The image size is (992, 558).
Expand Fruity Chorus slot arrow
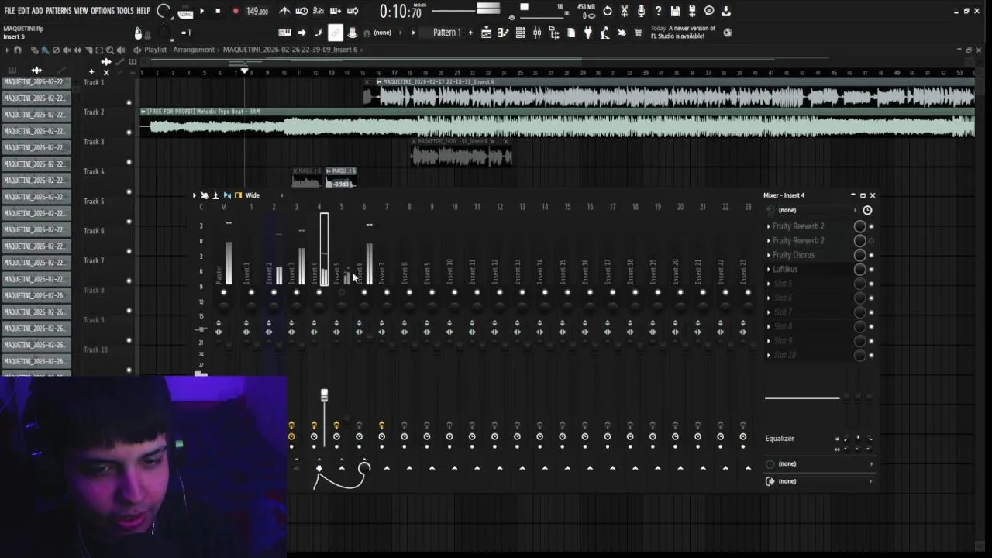point(769,255)
